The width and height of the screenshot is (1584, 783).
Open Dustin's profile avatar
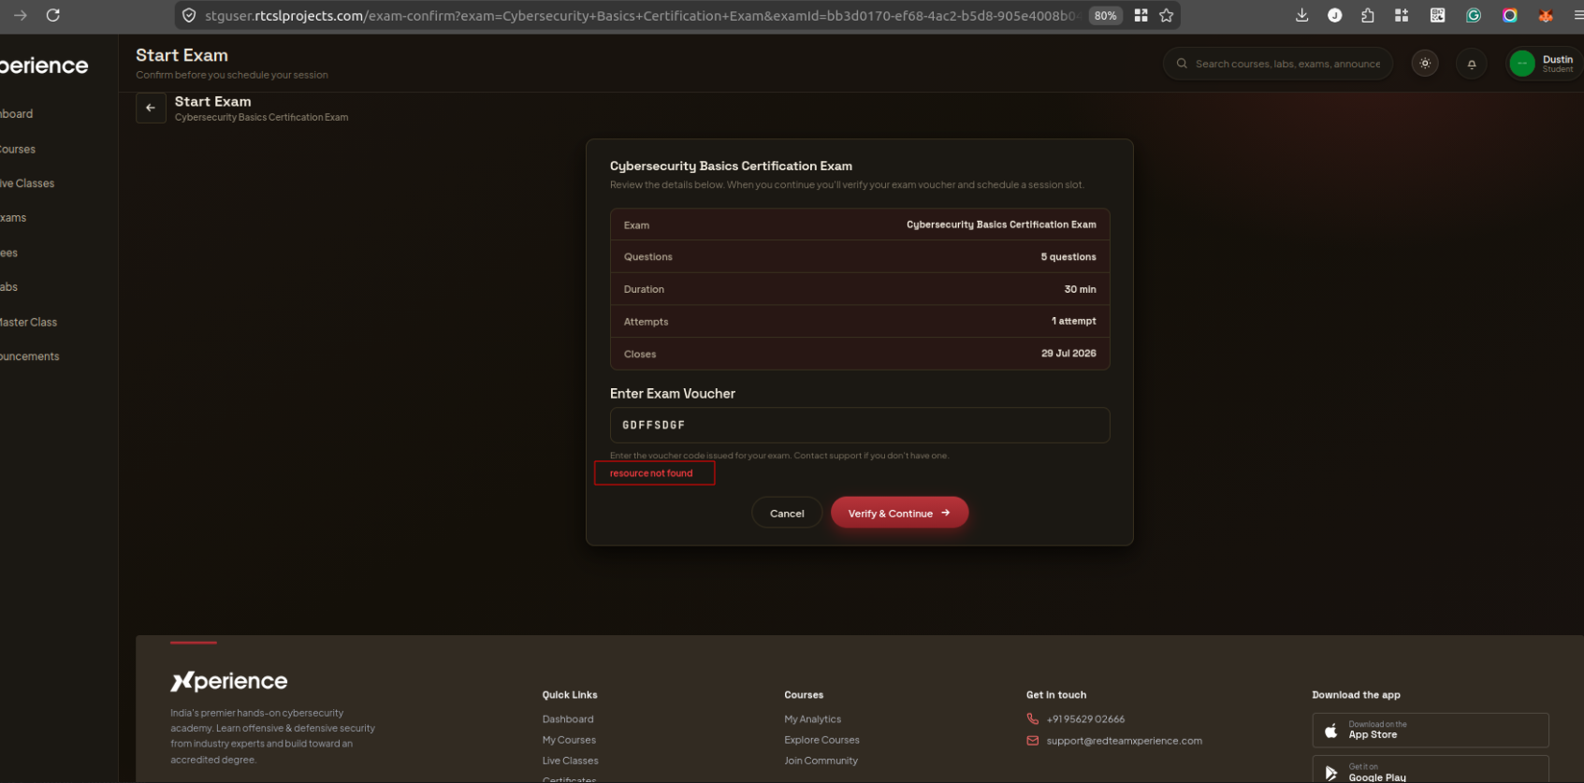point(1522,64)
